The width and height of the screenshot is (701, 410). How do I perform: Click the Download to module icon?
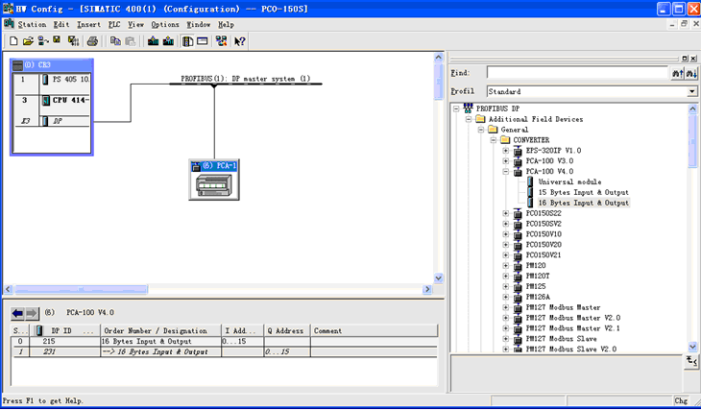click(153, 41)
